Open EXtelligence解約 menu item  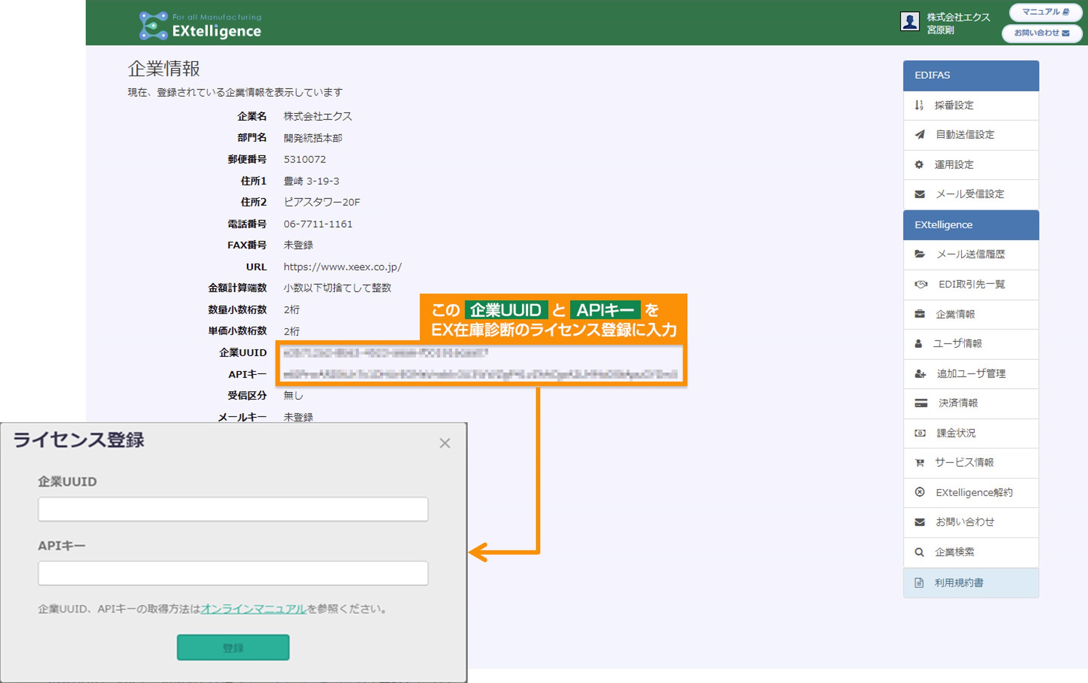[971, 493]
